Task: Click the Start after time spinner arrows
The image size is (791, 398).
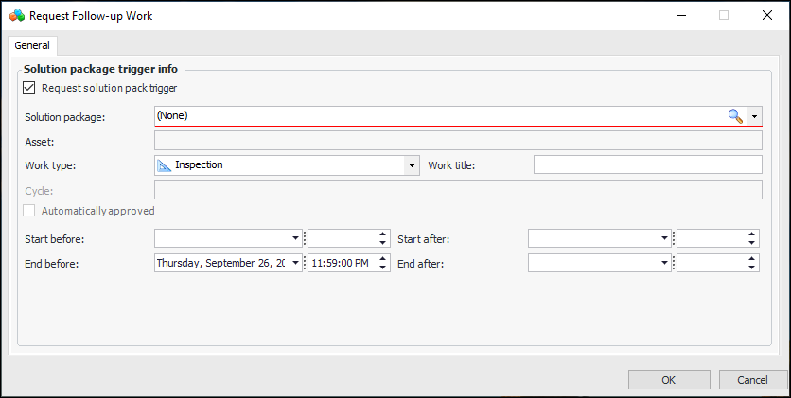Action: pyautogui.click(x=751, y=238)
